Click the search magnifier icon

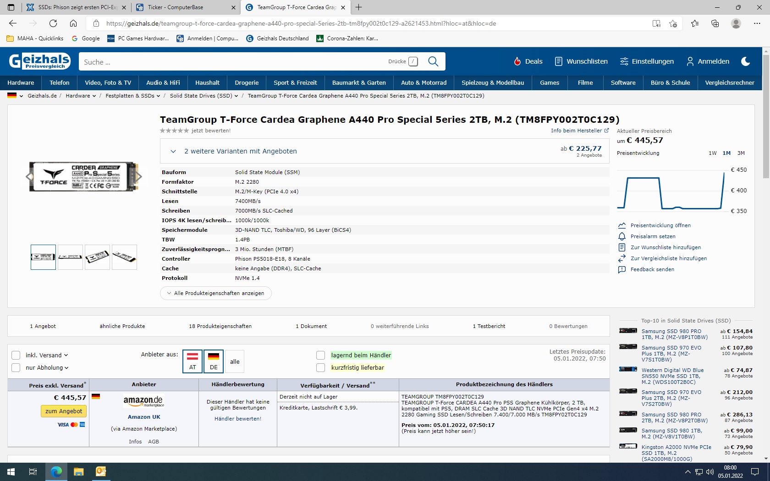pyautogui.click(x=433, y=61)
